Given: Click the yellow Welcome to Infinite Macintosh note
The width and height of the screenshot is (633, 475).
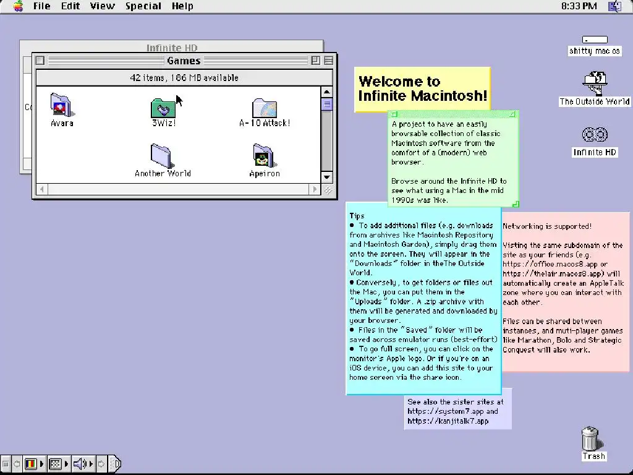Looking at the screenshot, I should pos(422,88).
